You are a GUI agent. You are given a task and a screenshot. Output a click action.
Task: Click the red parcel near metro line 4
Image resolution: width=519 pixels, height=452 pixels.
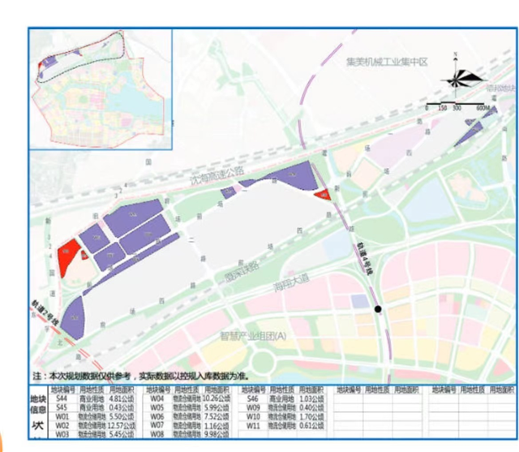point(322,194)
